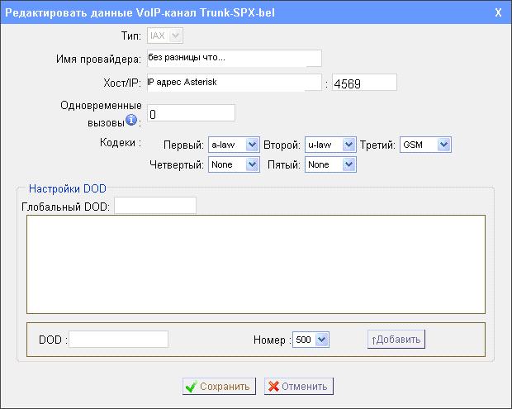The height and width of the screenshot is (409, 512).
Task: Click the Одновременные вызовы input field
Action: [x=191, y=113]
